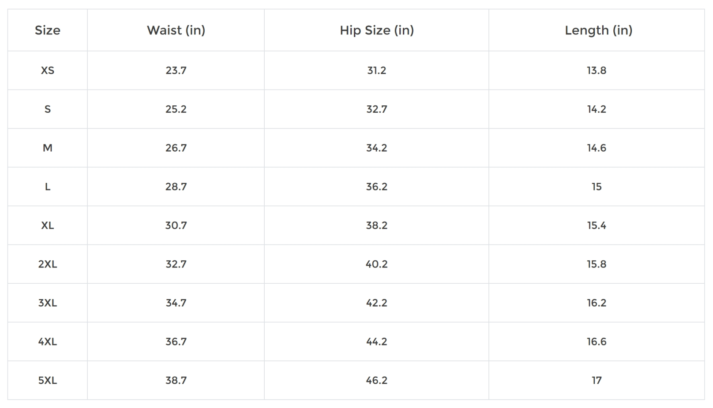Select hip size 38.2 for XL
713x408 pixels.
tap(376, 226)
